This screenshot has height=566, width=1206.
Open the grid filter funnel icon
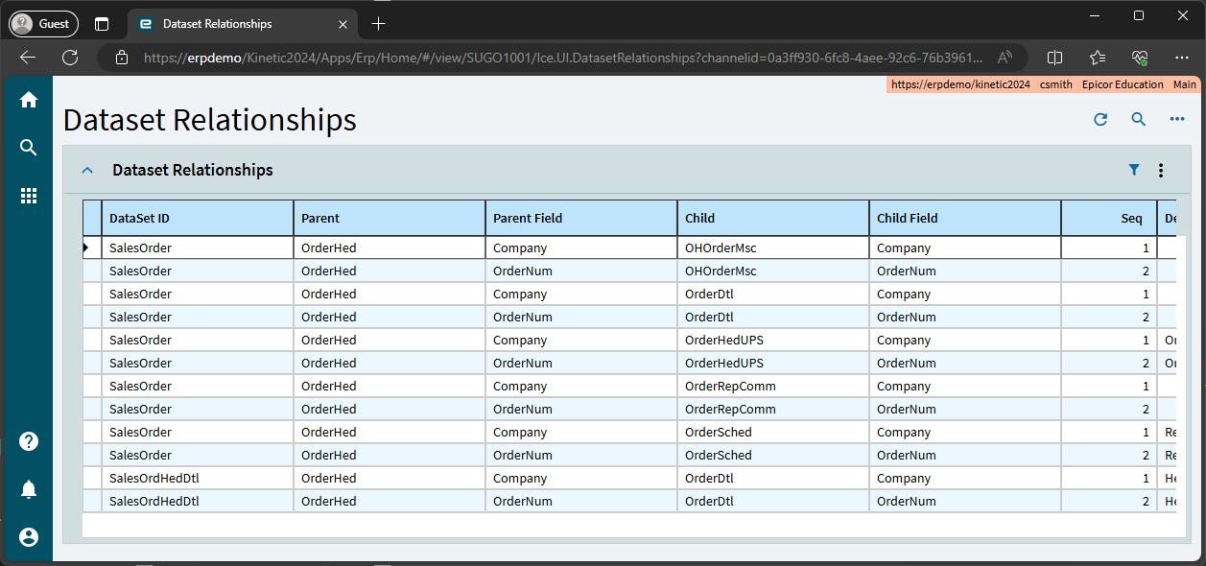(1134, 170)
